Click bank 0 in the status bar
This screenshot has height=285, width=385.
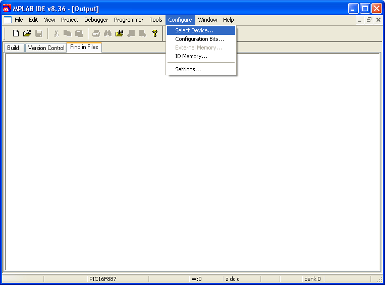pos(312,279)
